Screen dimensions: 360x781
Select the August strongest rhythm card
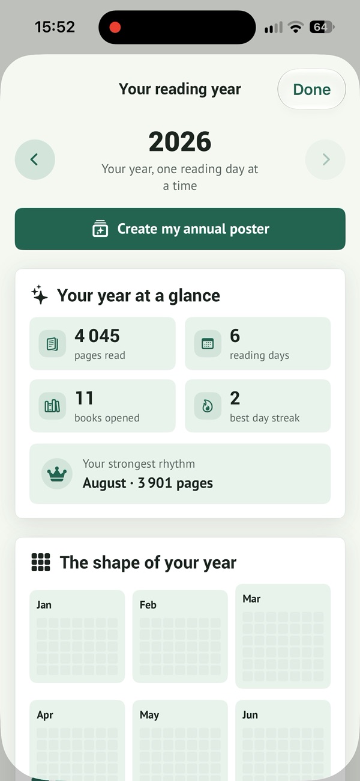pos(180,474)
